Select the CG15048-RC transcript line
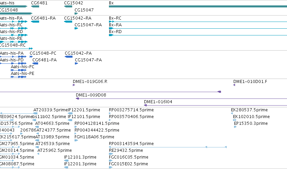The width and height of the screenshot is (287, 169). (16, 49)
